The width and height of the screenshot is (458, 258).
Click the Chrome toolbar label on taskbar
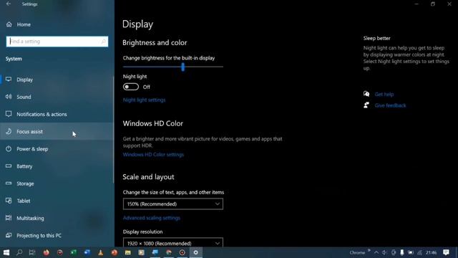357,252
